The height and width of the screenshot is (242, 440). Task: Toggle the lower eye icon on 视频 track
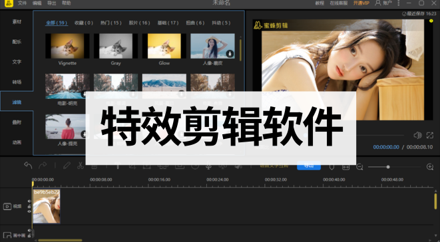29,211
